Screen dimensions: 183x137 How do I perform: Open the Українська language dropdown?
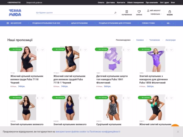click(x=156, y=14)
